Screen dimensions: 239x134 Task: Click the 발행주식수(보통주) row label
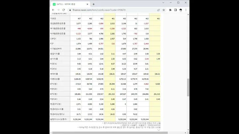click(x=58, y=119)
